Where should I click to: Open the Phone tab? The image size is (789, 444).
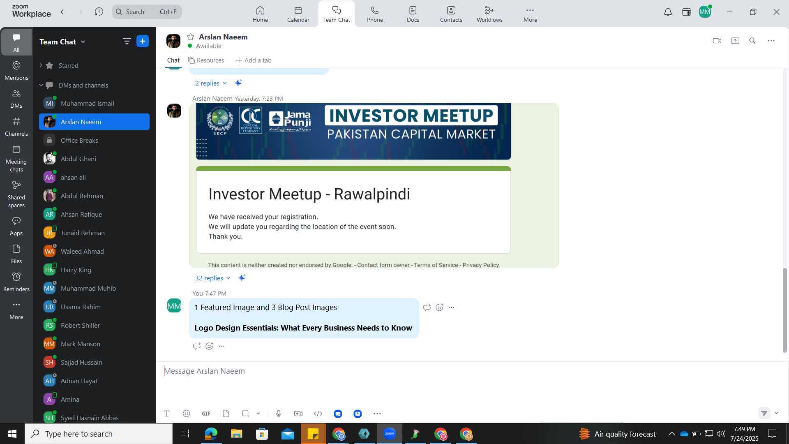pos(375,14)
